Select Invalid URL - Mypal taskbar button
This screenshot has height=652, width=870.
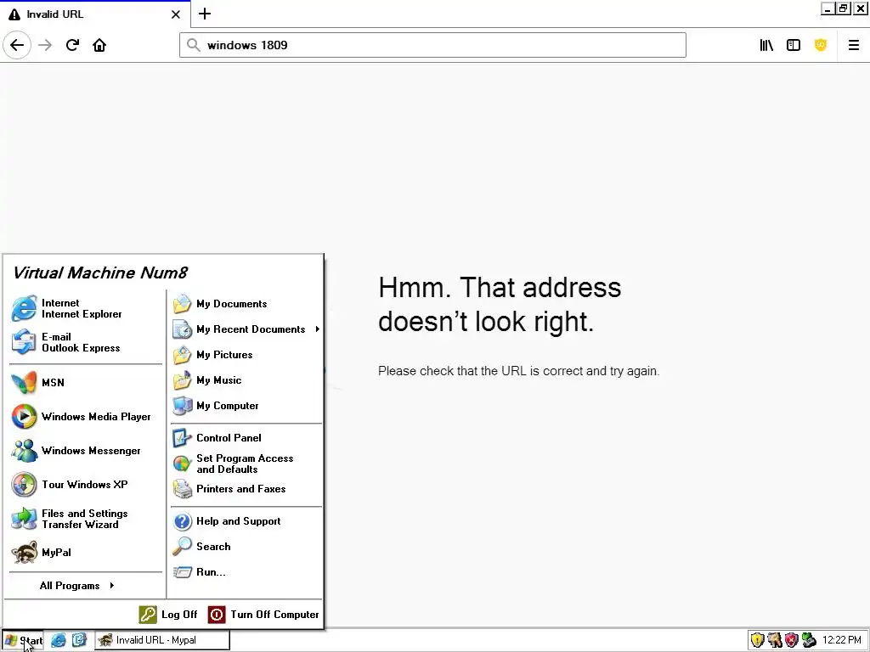[161, 640]
